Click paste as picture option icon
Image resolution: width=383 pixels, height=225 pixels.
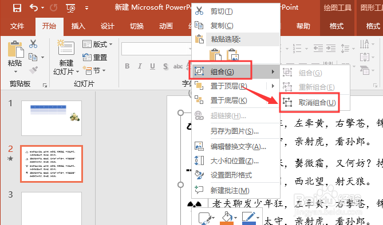[232, 55]
